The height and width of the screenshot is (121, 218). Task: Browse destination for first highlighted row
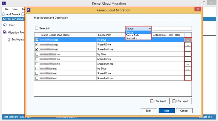tap(188, 40)
